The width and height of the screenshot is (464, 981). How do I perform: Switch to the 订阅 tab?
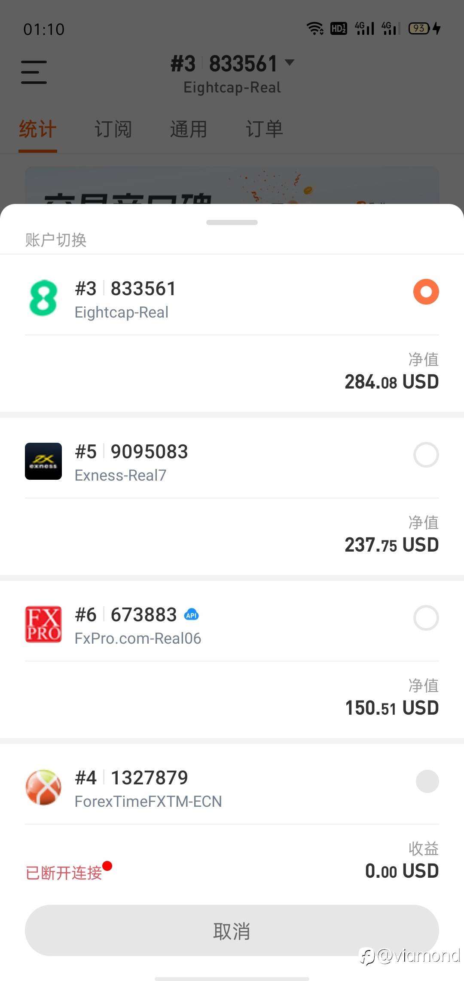113,129
